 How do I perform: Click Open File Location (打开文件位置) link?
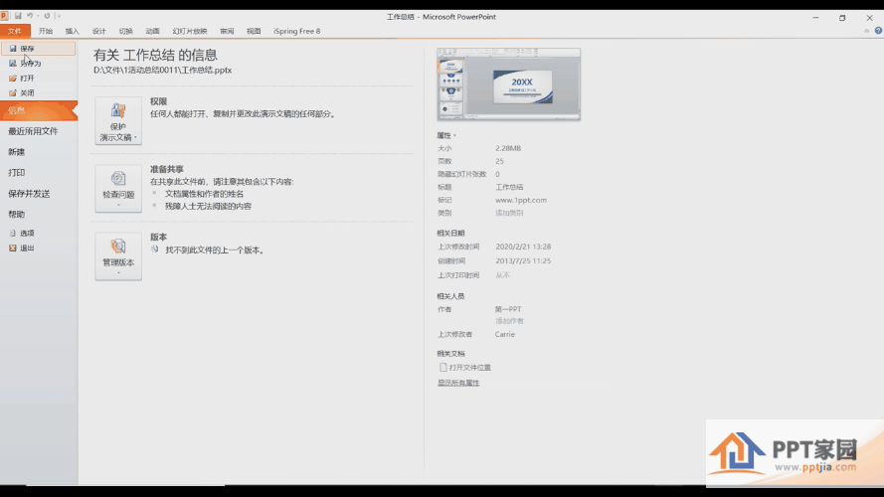[x=470, y=368]
